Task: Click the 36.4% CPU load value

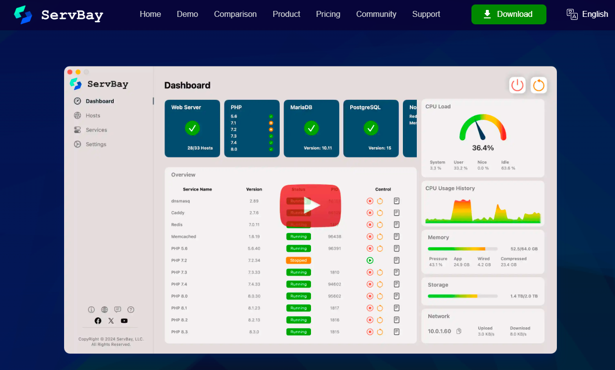Action: [x=483, y=148]
